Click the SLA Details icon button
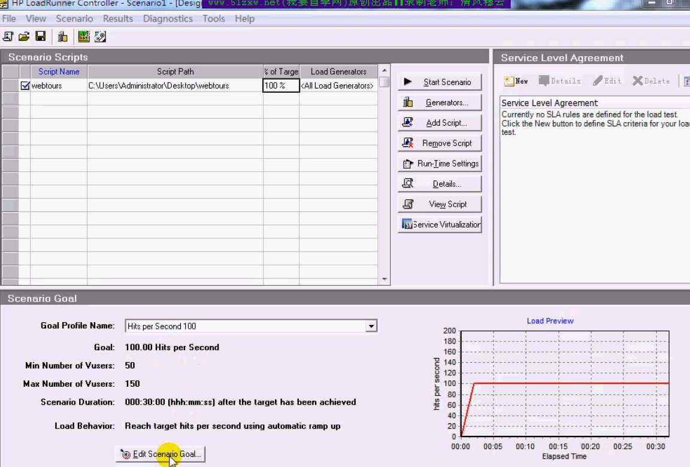 pyautogui.click(x=559, y=81)
